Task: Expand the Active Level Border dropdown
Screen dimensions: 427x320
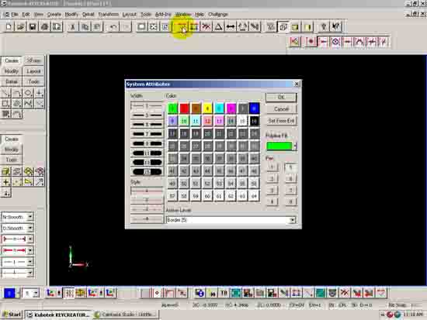Action: click(292, 220)
